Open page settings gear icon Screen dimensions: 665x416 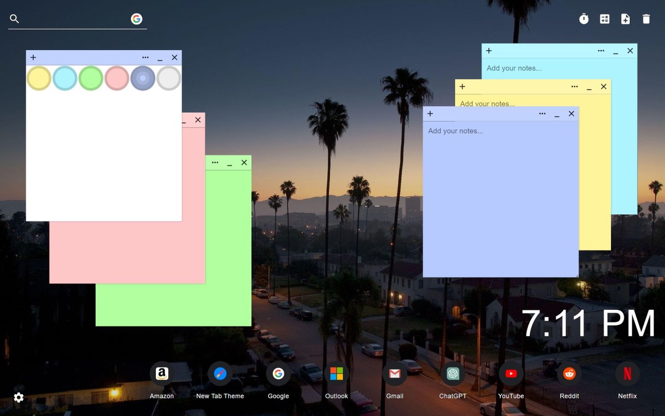click(x=19, y=398)
